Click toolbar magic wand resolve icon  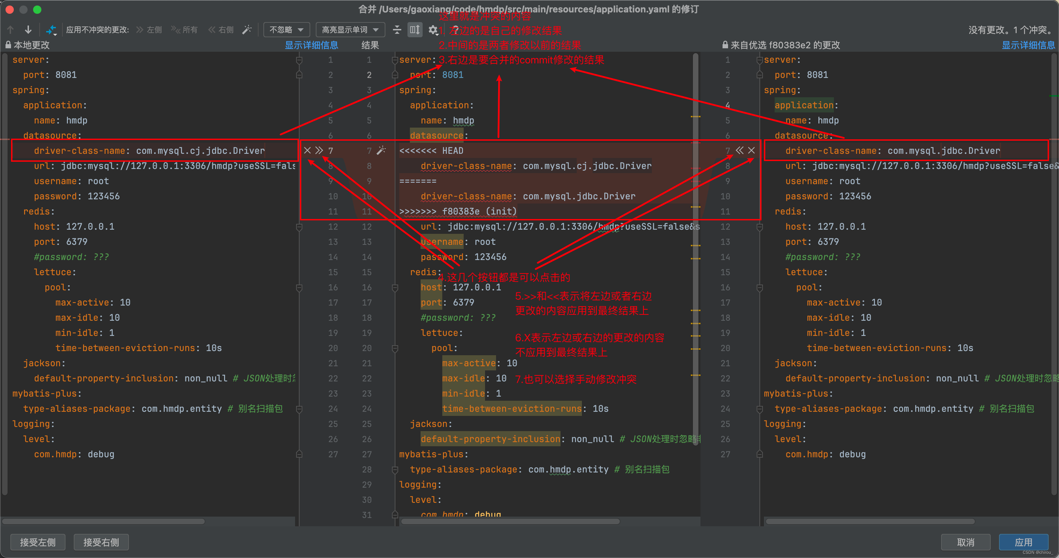click(247, 30)
